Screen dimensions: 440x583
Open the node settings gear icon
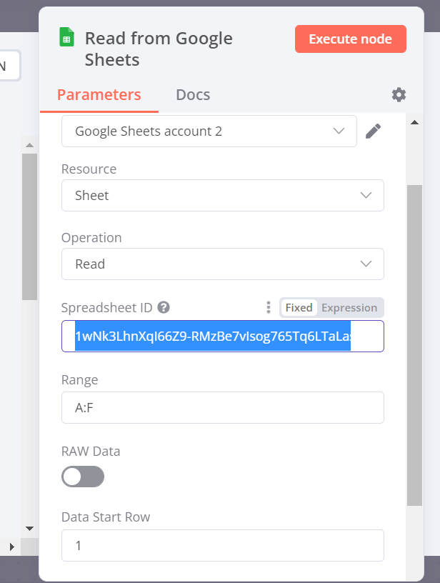399,94
